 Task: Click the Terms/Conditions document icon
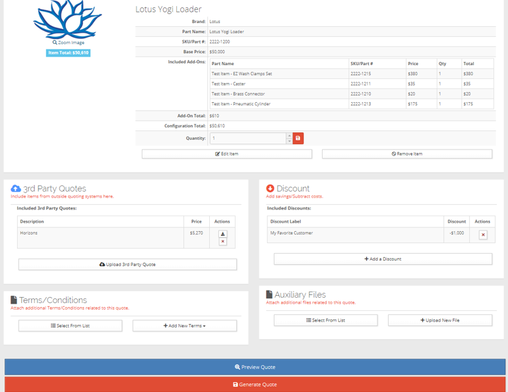[14, 300]
